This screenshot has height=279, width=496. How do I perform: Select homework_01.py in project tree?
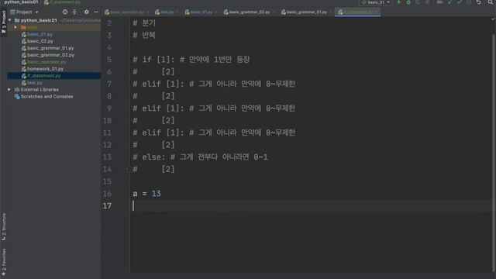click(x=45, y=69)
